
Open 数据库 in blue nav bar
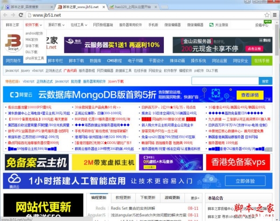coord(95,61)
